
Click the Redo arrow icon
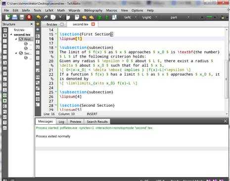coord(46,17)
